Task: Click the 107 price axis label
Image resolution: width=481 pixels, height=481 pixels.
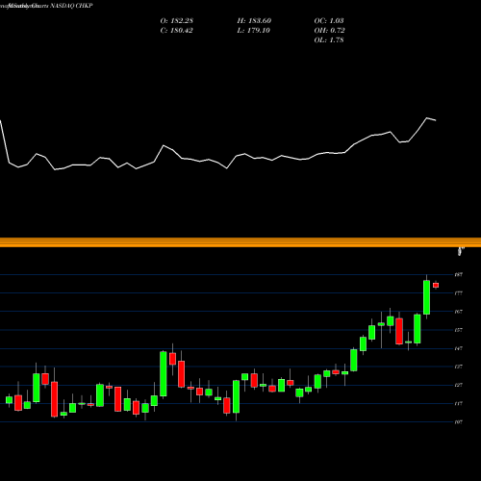Action: tap(459, 422)
